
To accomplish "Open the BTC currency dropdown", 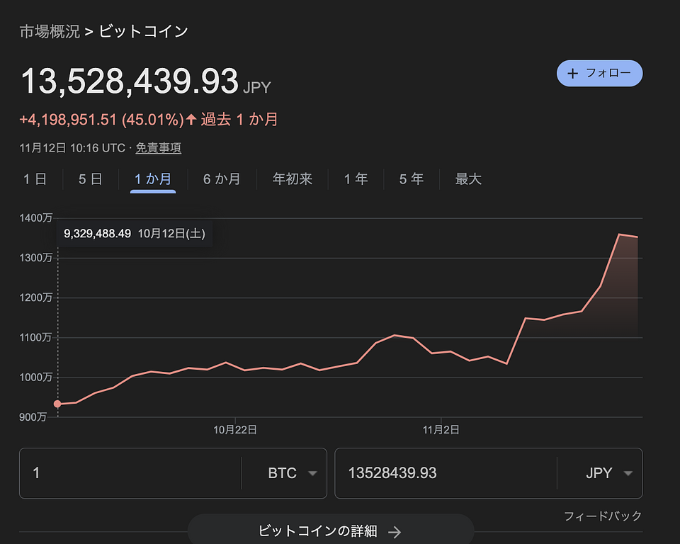I will click(312, 473).
